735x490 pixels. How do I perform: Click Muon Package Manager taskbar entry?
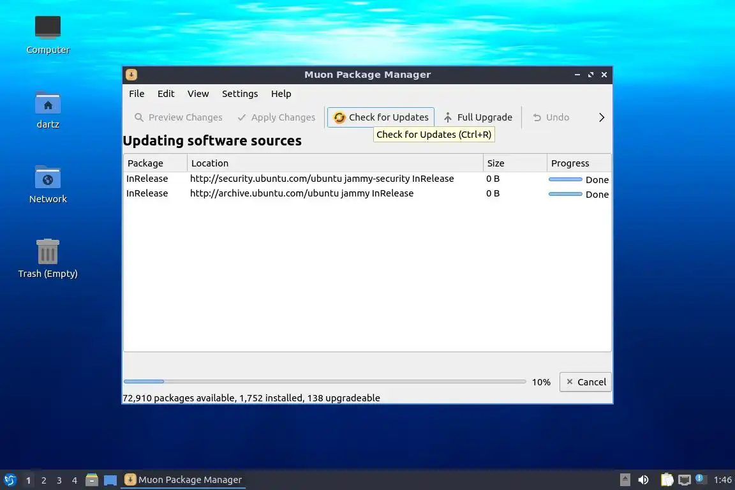click(x=183, y=480)
